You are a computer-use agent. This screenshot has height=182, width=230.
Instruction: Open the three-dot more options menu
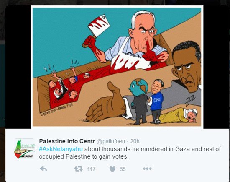click(147, 169)
